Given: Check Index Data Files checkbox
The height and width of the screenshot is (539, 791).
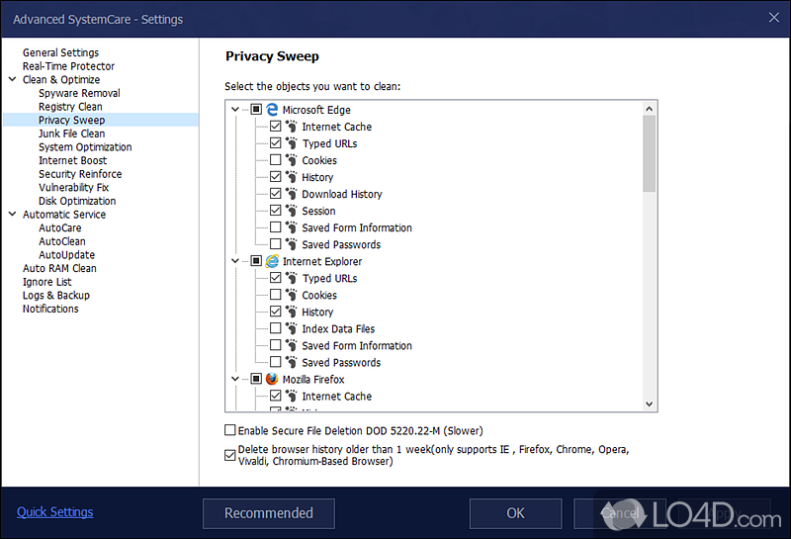Looking at the screenshot, I should [276, 328].
